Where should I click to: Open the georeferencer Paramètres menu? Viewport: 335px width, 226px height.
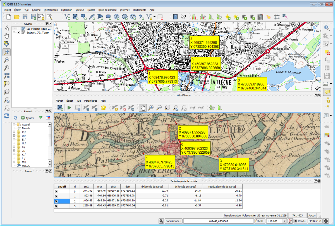(90, 101)
